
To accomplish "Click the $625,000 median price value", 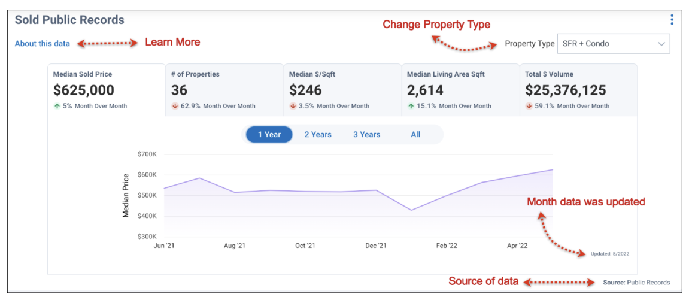I will (x=84, y=90).
